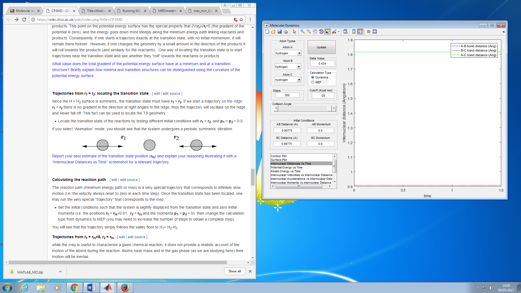Click the Show all downloads button
The width and height of the screenshot is (521, 293).
click(x=234, y=271)
